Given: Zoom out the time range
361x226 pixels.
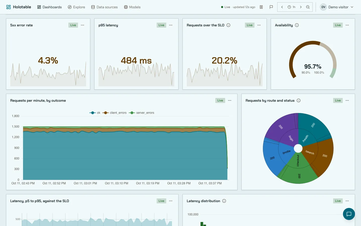Looking at the screenshot, I should (308, 7).
